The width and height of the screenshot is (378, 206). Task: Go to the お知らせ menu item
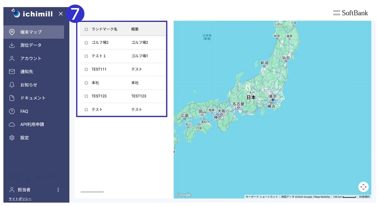(29, 85)
